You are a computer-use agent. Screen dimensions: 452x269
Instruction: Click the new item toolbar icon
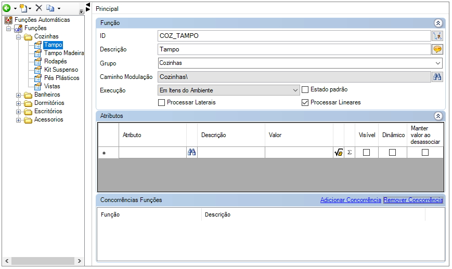[x=23, y=8]
